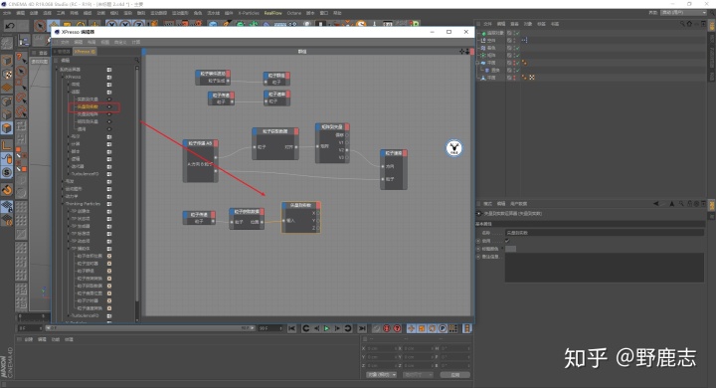Open the layout dropdown at top right
Screen dimensions: 716x388
click(x=683, y=13)
